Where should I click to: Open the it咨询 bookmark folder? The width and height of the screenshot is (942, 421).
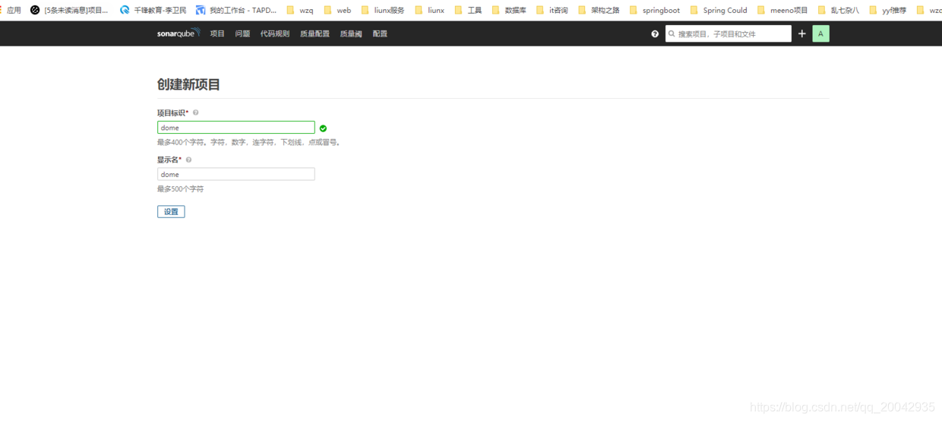(552, 11)
